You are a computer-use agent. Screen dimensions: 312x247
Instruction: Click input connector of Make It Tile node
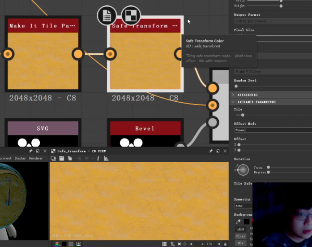tap(8, 54)
